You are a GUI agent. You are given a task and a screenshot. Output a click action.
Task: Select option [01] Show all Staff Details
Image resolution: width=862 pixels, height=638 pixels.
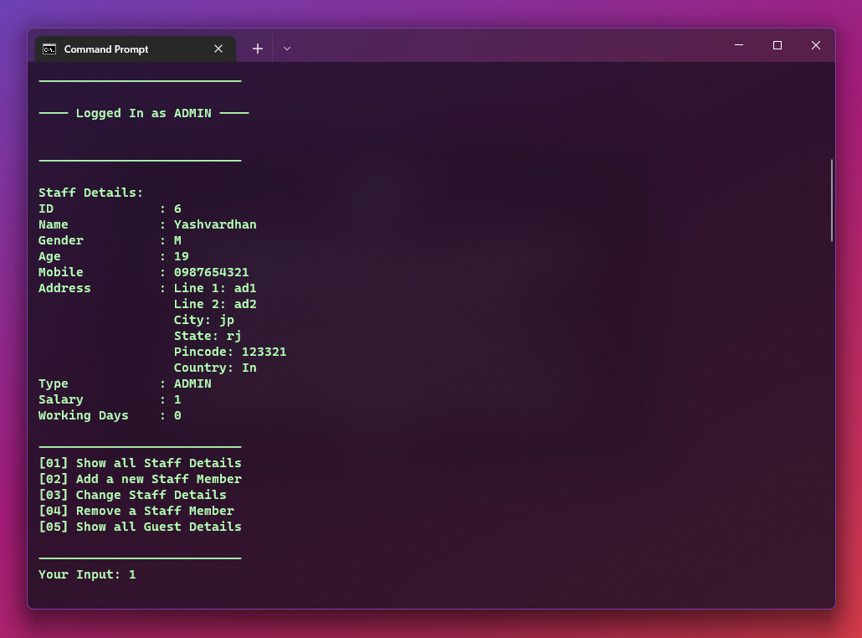pyautogui.click(x=139, y=462)
